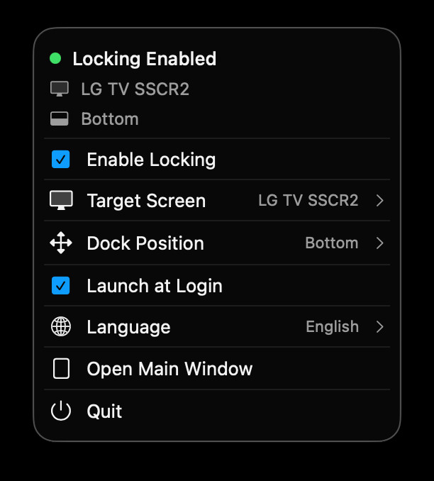Expand the Target Screen submenu chevron

[380, 201]
